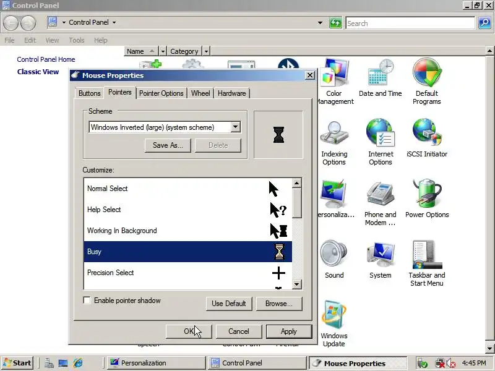Viewport: 495px width, 371px height.
Task: Open the Name column dropdown arrow
Action: click(x=163, y=51)
